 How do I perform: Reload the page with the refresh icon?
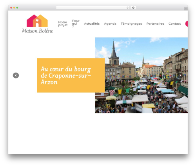tap(127, 8)
